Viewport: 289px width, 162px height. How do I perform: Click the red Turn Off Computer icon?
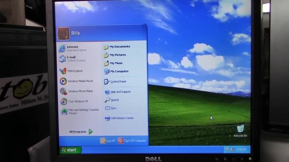coord(121,141)
